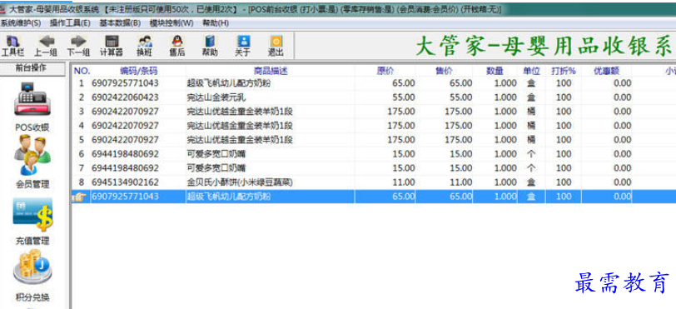The width and height of the screenshot is (676, 309).
Task: Click product name 完达山金装元乳
Action: (x=216, y=97)
